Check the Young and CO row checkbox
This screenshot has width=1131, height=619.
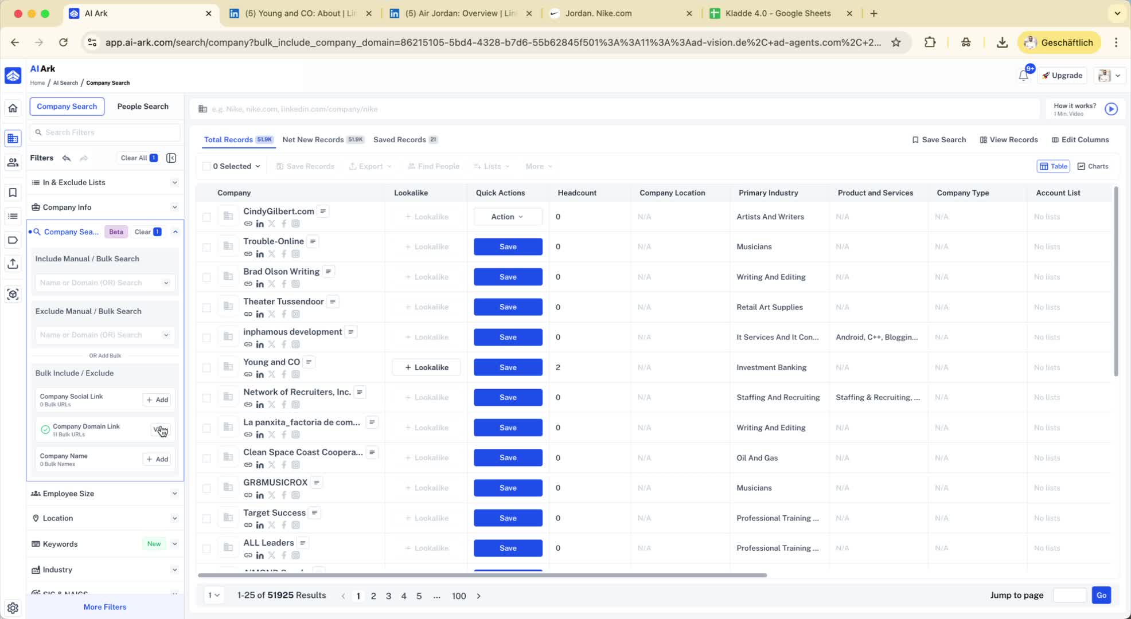point(206,368)
